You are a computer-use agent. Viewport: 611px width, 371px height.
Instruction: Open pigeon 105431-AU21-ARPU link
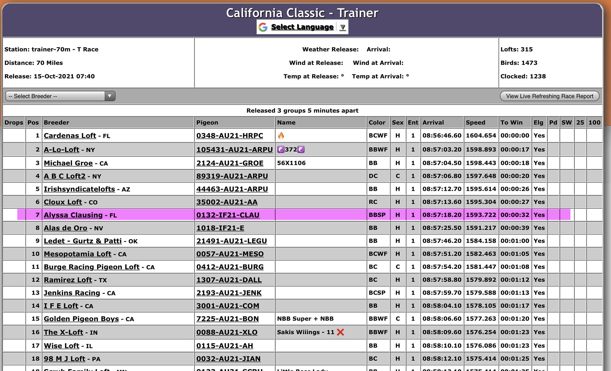(234, 150)
